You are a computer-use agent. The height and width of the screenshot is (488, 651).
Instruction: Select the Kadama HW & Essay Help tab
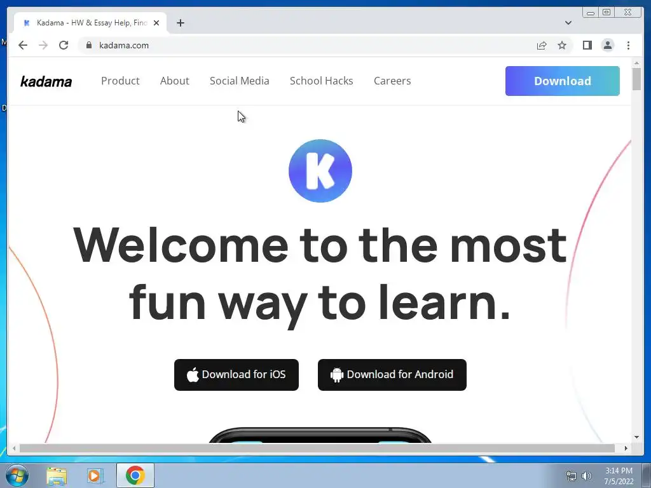tap(90, 23)
